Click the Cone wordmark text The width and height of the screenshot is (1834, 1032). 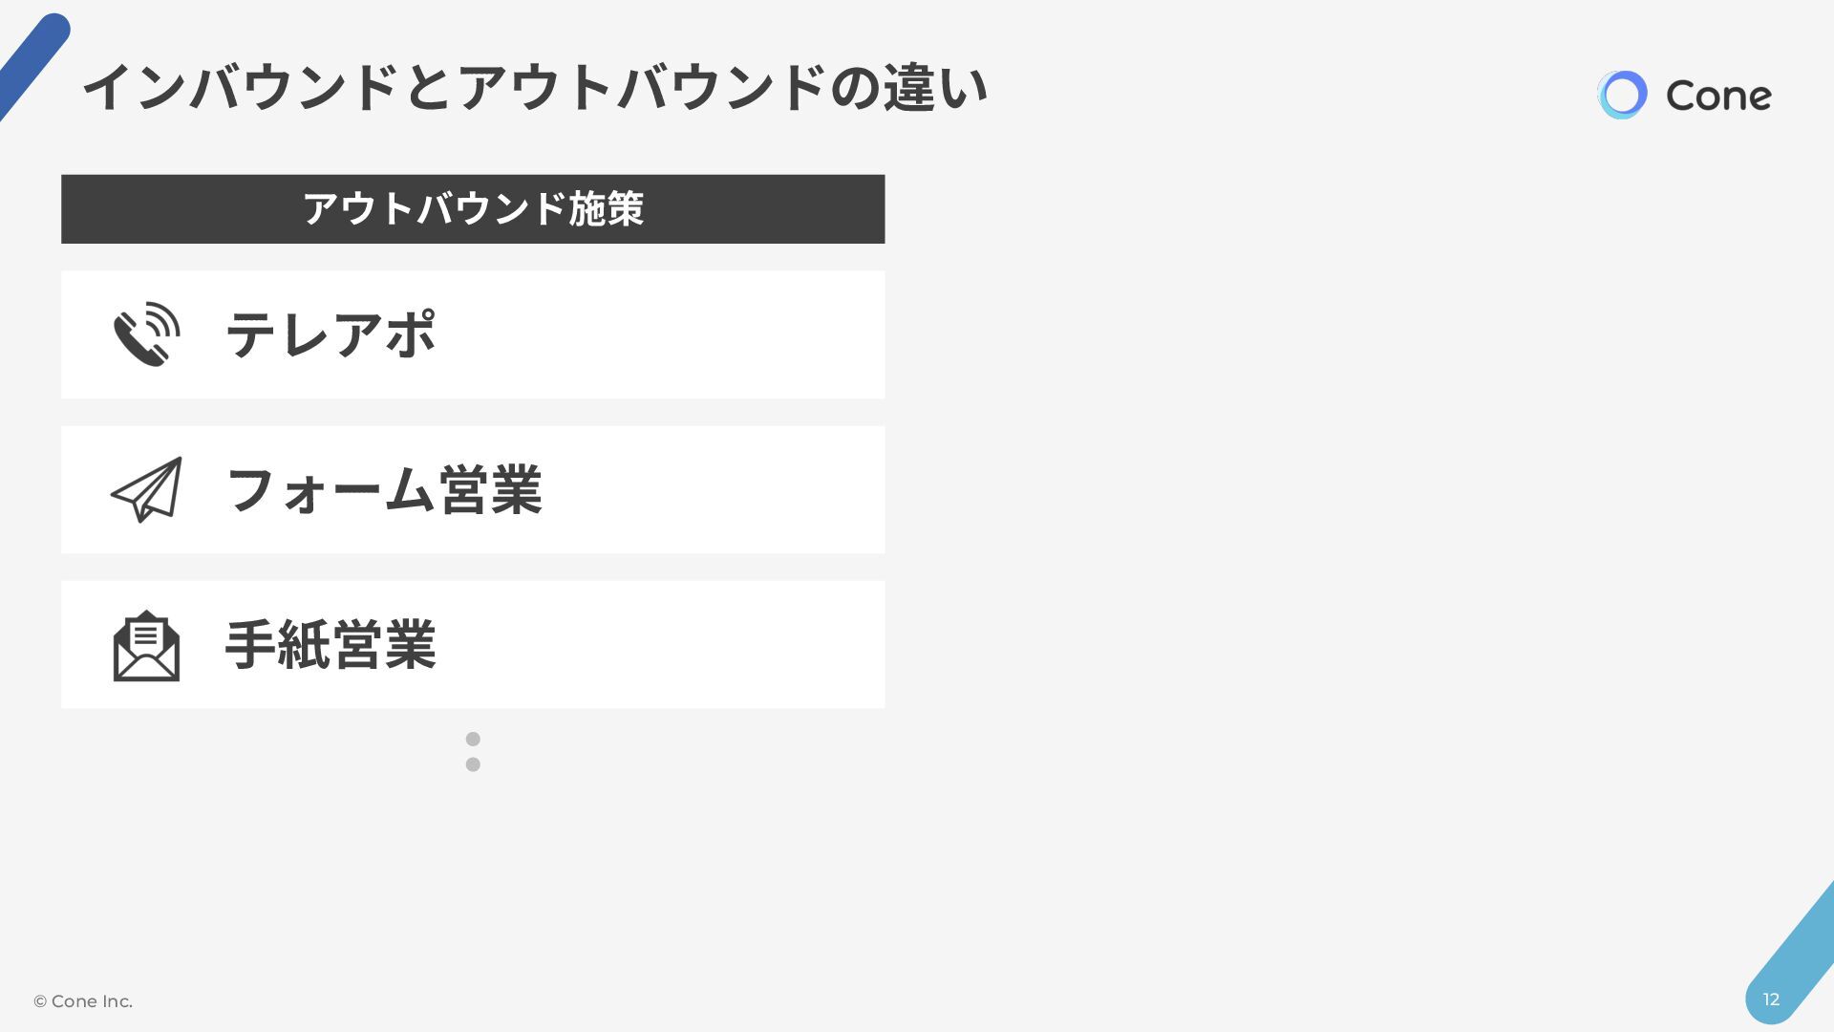point(1718,96)
